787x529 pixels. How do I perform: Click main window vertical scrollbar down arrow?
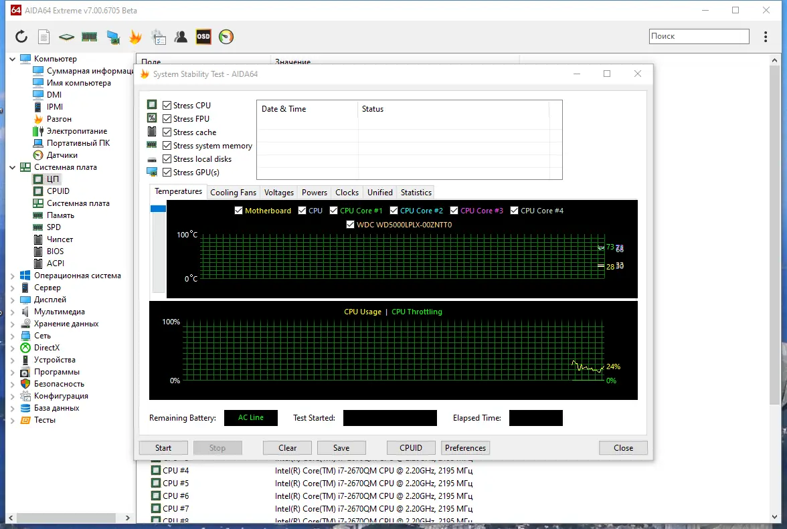coord(774,518)
